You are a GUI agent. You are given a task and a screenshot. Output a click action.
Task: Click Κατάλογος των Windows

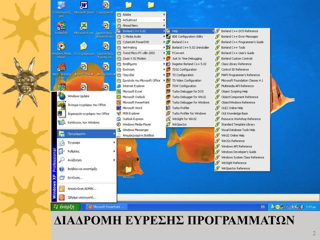click(87, 122)
